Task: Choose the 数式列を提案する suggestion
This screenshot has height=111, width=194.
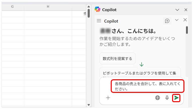Action: click(x=118, y=59)
